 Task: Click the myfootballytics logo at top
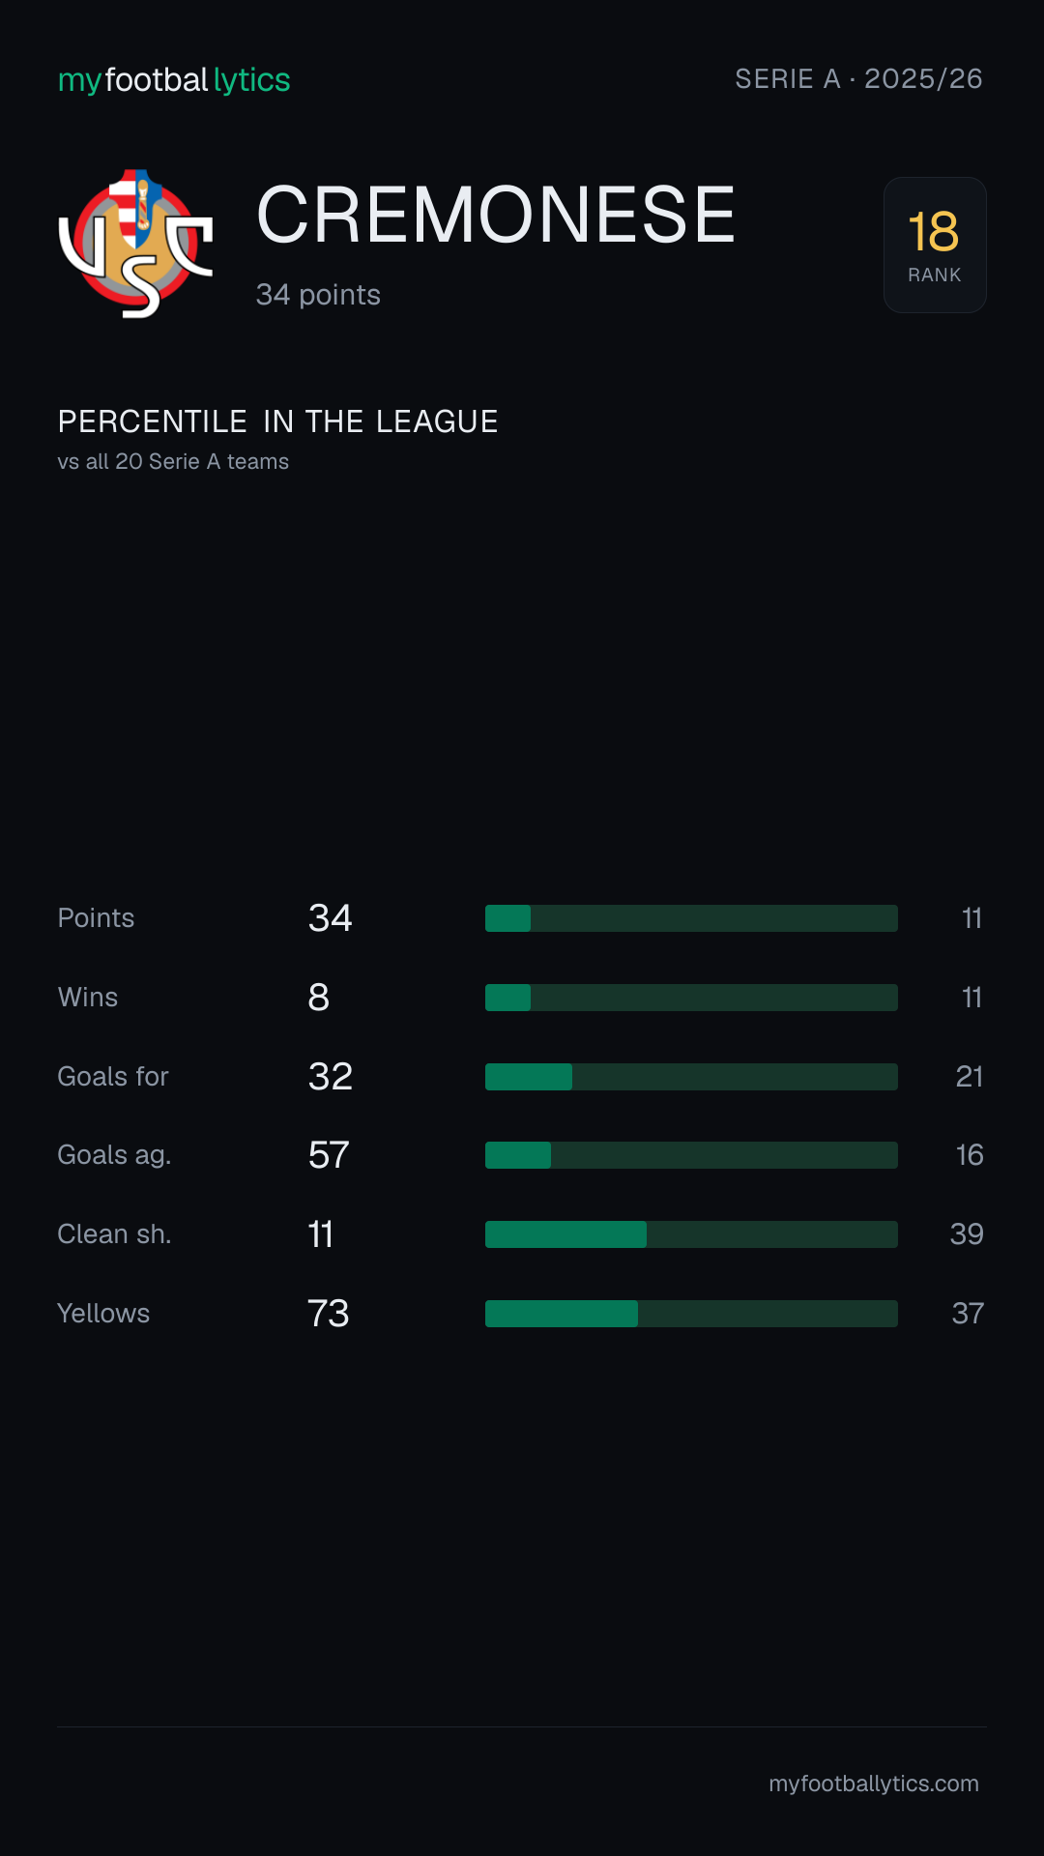point(174,79)
